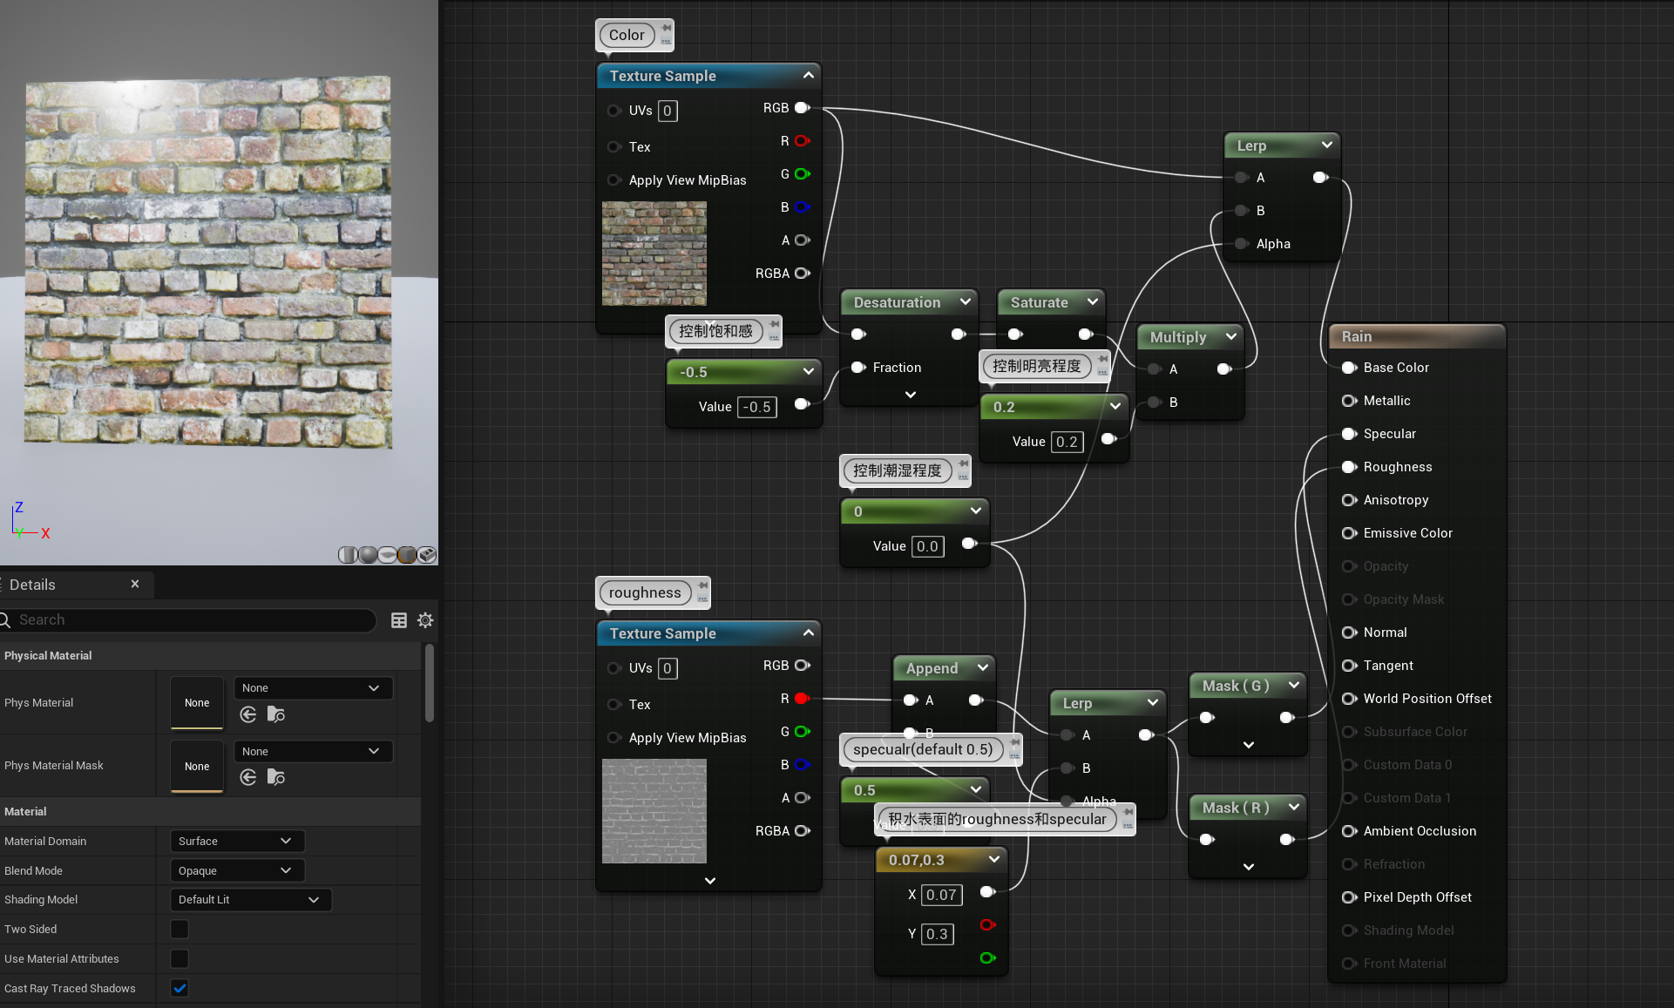1674x1008 pixels.
Task: Click comment pin icon on Color bubble
Action: (666, 28)
